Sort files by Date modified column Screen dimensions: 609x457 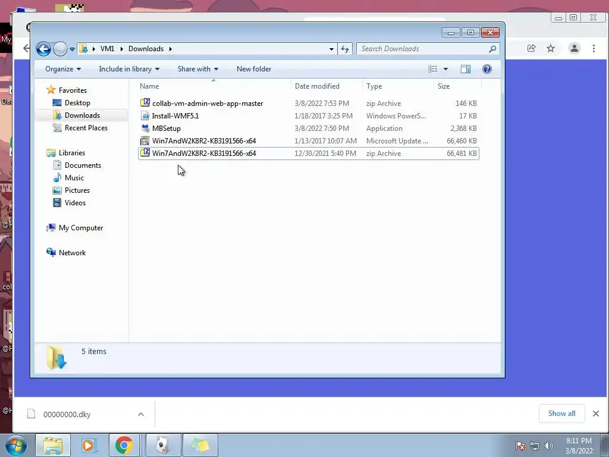[327, 86]
